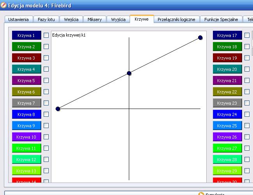Screen dimensions: 253x195
Task: Edit curve Krzywa 22
Action: point(227,92)
